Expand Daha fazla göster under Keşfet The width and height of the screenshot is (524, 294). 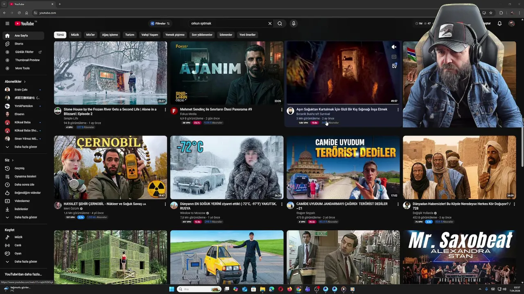pos(23,261)
